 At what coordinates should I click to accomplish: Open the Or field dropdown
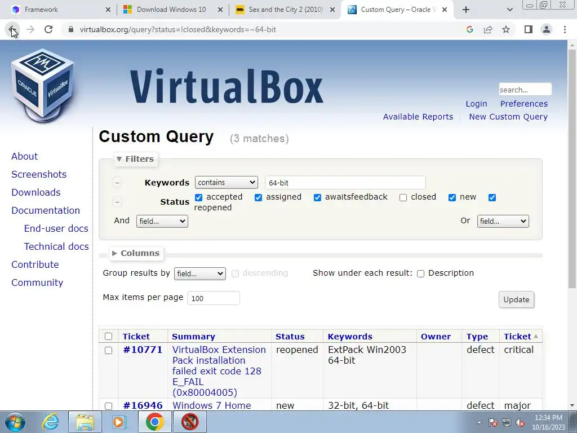tap(503, 221)
